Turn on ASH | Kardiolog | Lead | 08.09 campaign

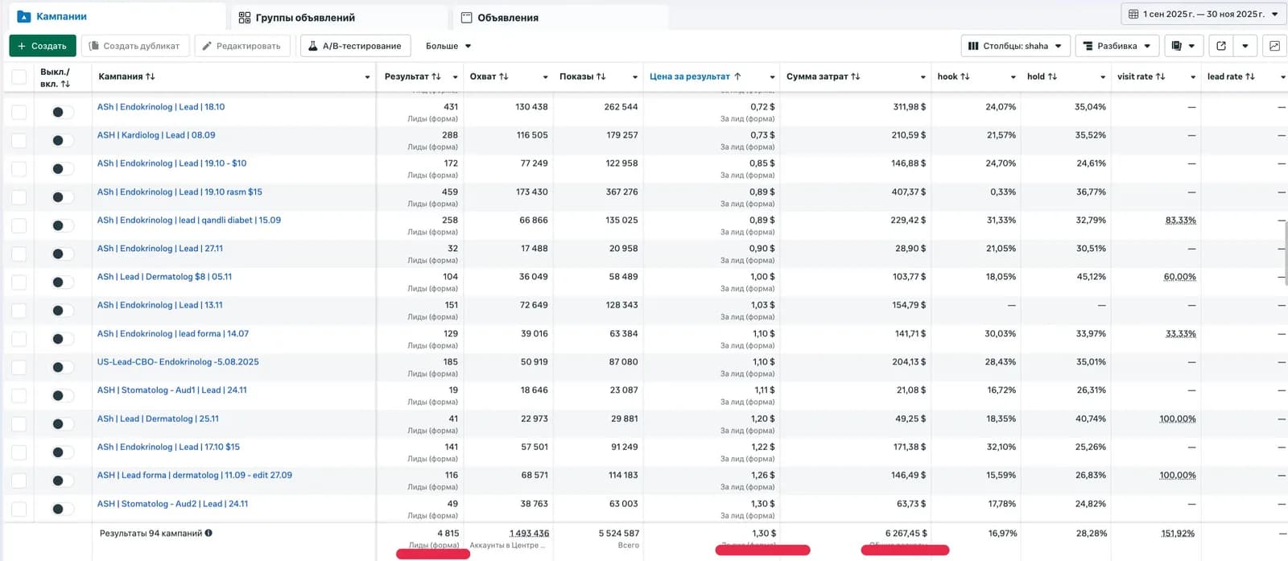pos(61,140)
